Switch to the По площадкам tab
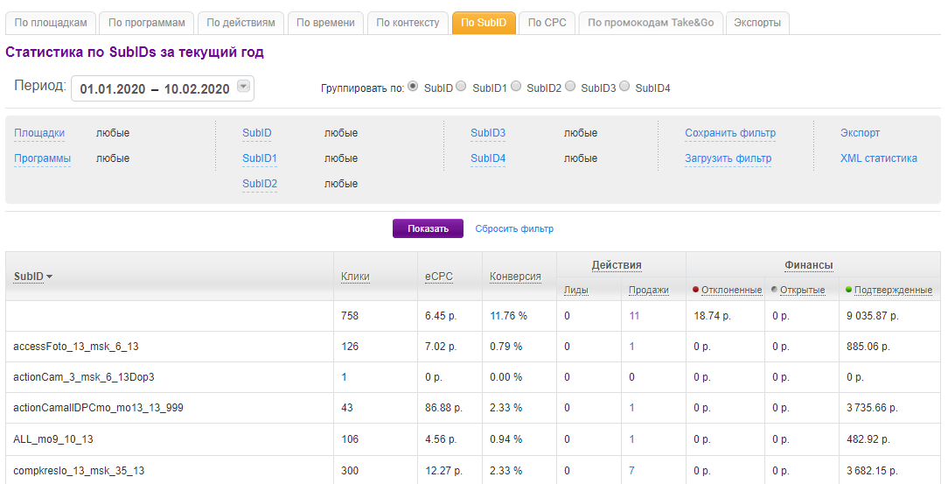Image resolution: width=948 pixels, height=484 pixels. pyautogui.click(x=50, y=23)
